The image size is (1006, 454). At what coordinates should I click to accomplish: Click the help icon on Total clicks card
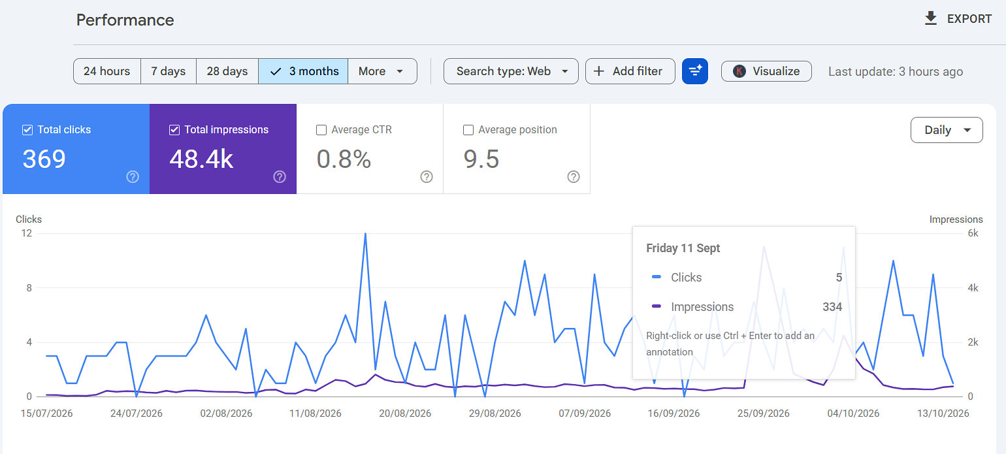[x=133, y=176]
